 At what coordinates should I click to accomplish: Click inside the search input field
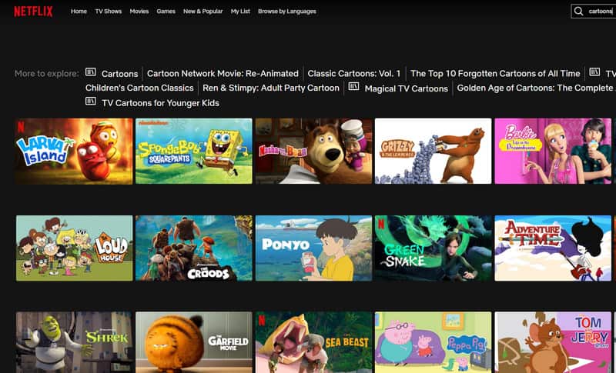(599, 12)
